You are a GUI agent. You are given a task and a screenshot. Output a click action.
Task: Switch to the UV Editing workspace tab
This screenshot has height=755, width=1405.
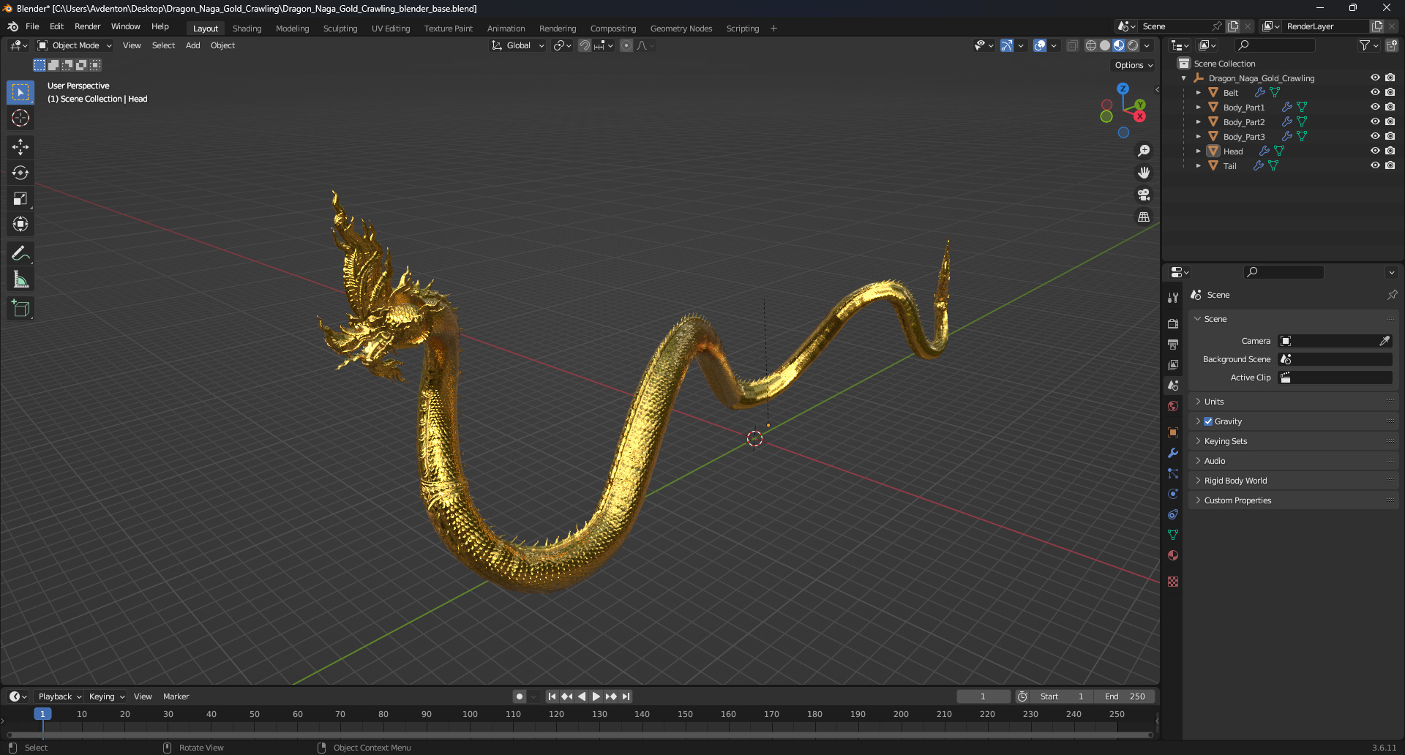pyautogui.click(x=391, y=29)
